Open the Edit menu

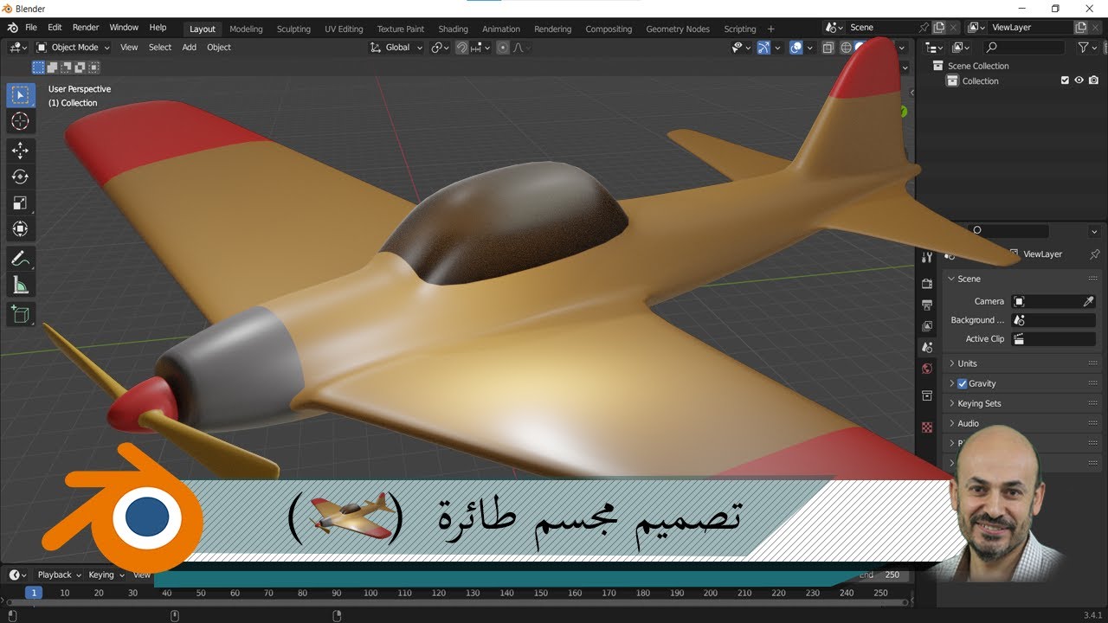click(55, 28)
